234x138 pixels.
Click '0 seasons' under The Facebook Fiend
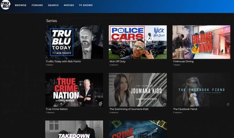[177, 112]
